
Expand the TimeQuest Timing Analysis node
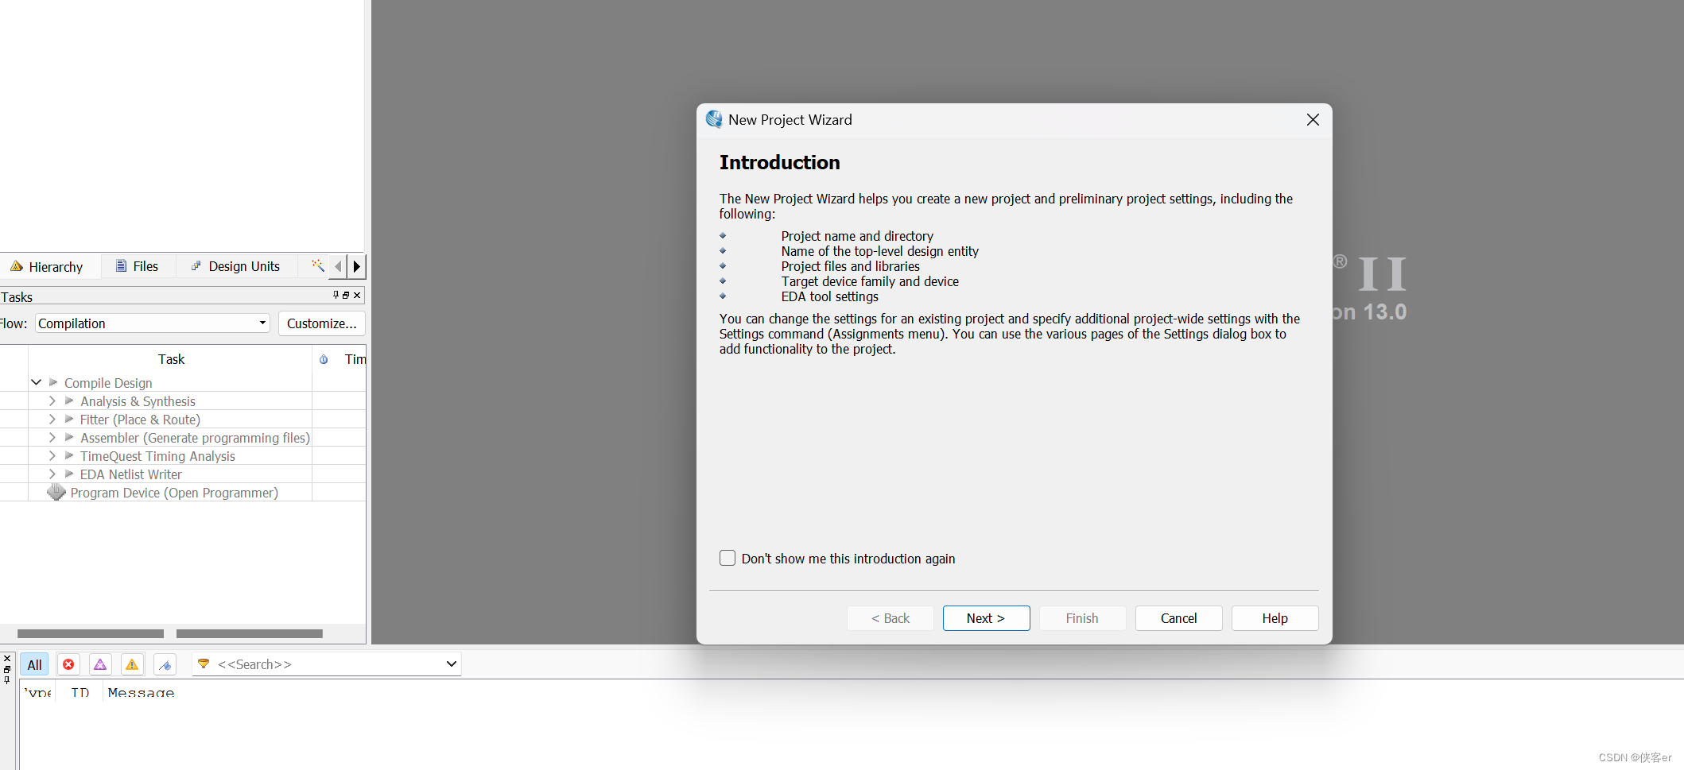52,455
